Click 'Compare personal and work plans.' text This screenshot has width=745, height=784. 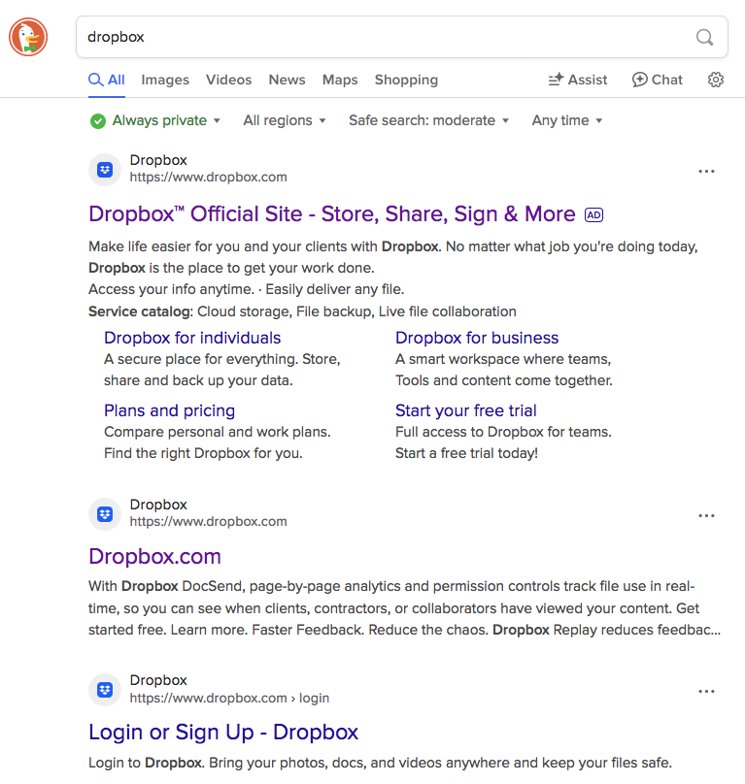click(x=218, y=432)
